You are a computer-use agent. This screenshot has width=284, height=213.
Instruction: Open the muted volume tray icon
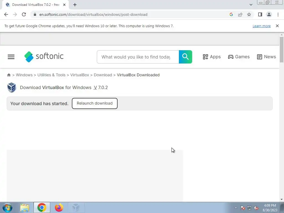tap(256, 208)
